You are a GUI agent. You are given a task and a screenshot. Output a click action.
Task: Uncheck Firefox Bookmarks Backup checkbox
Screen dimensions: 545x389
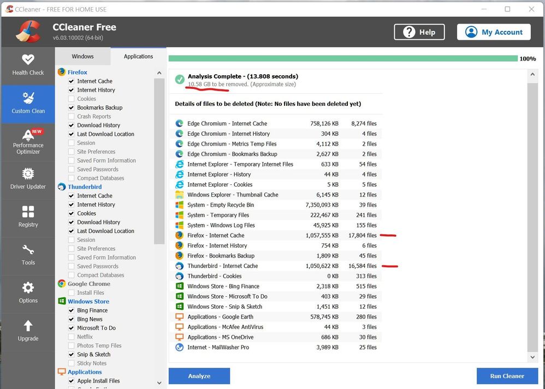[x=71, y=107]
